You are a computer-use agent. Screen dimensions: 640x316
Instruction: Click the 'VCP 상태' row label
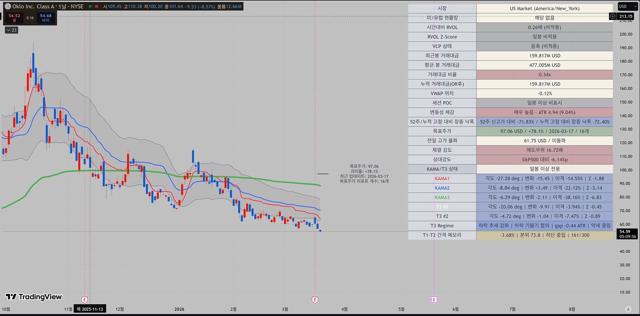pyautogui.click(x=442, y=46)
